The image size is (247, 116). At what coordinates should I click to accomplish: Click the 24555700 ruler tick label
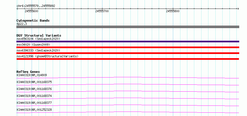point(102,11)
